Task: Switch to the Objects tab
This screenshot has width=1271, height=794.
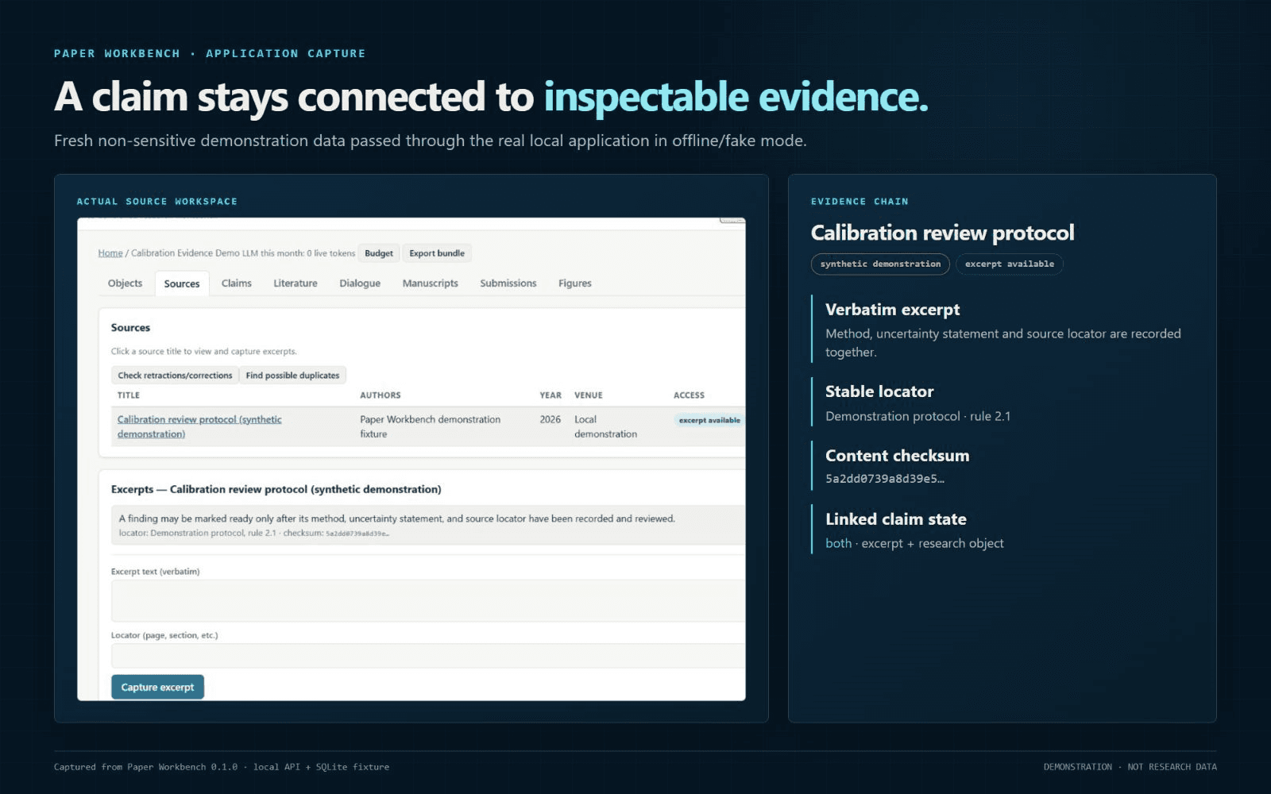Action: 125,283
